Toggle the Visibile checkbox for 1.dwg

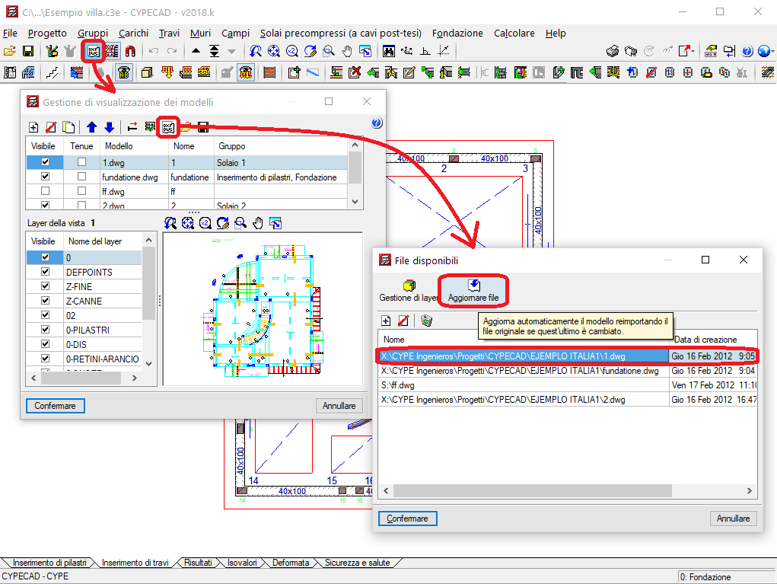pos(45,161)
